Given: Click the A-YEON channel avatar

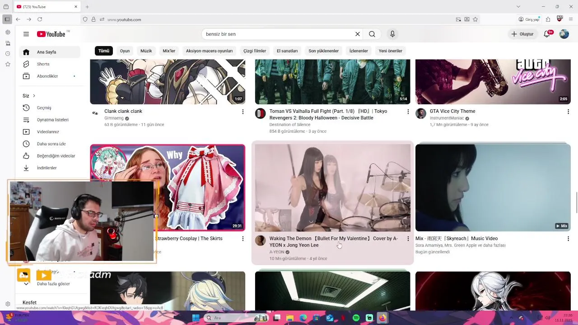Looking at the screenshot, I should pyautogui.click(x=261, y=240).
